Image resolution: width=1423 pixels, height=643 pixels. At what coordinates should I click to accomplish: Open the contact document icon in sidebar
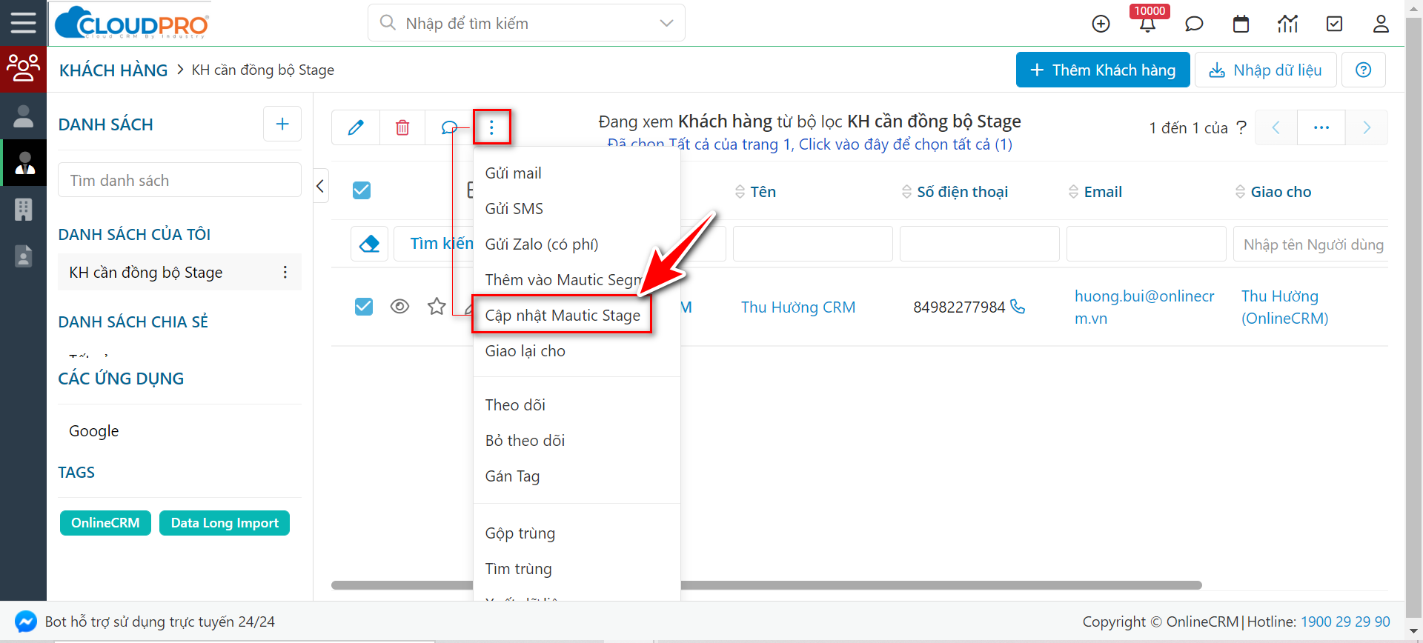coord(23,256)
